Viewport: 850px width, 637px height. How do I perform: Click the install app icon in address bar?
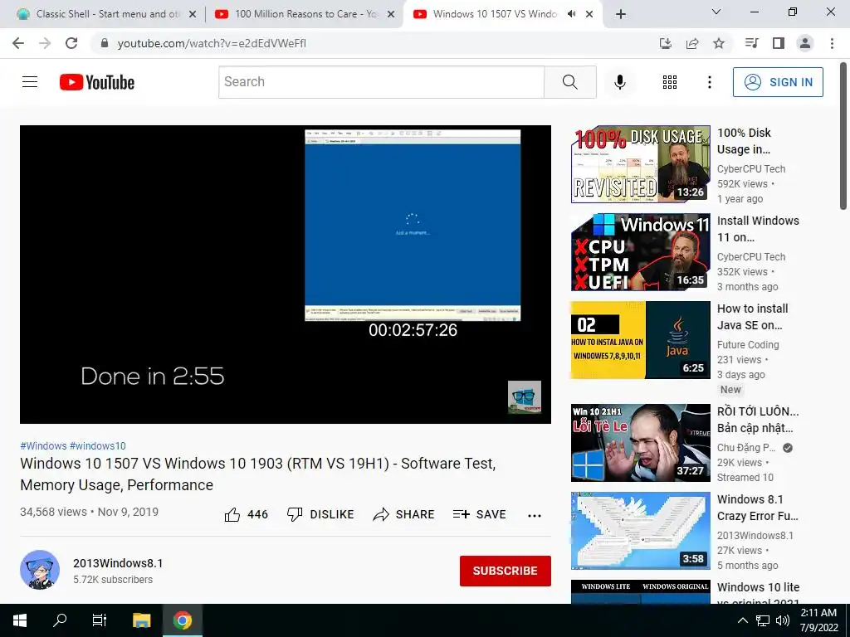coord(666,43)
